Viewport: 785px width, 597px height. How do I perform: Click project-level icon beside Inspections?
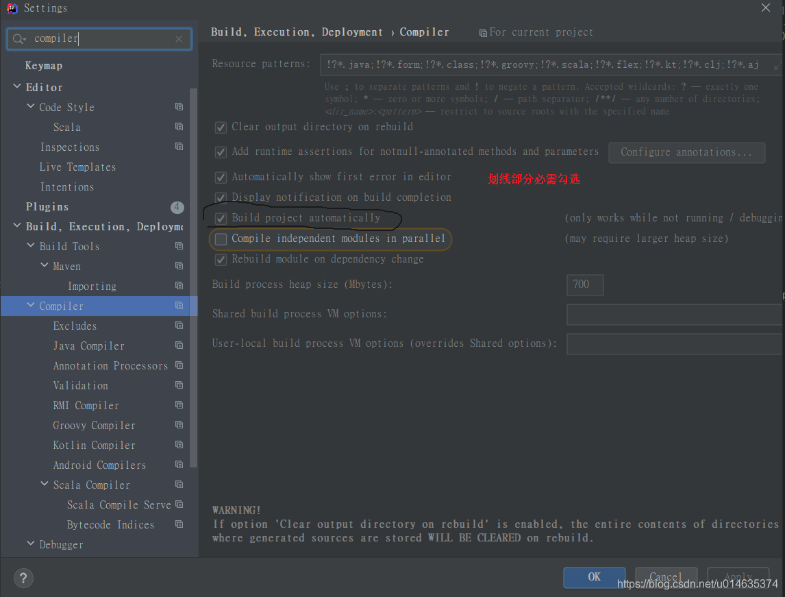179,147
